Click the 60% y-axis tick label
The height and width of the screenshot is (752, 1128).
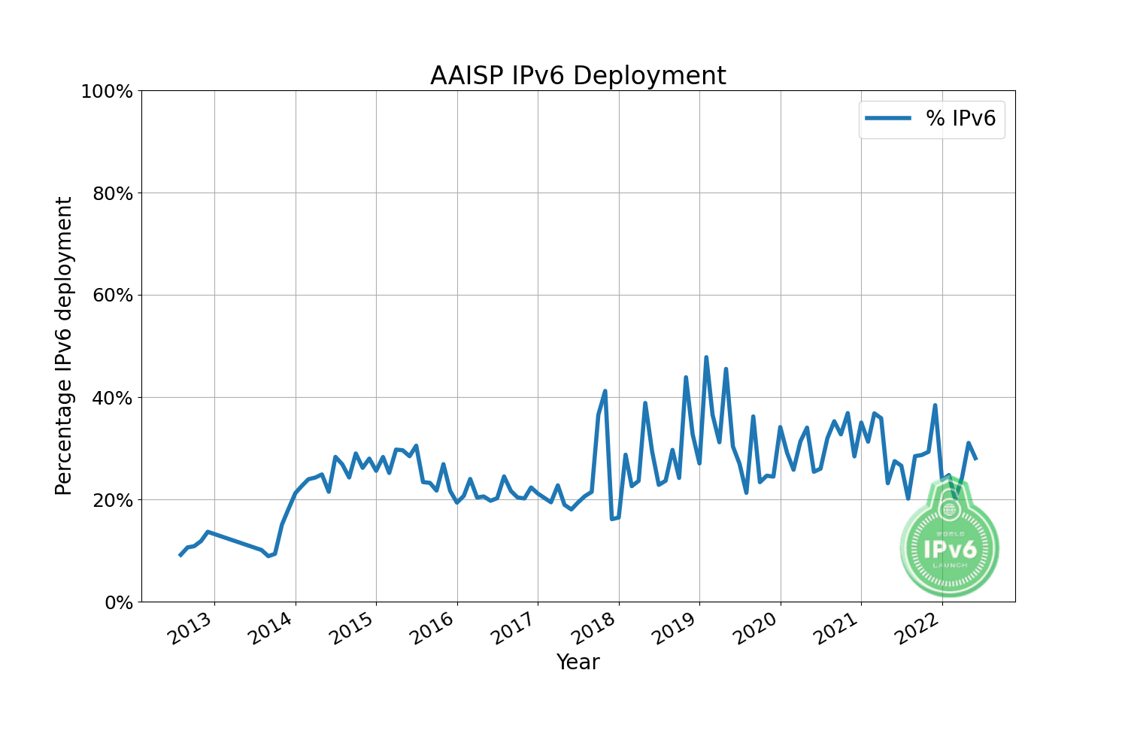[112, 296]
